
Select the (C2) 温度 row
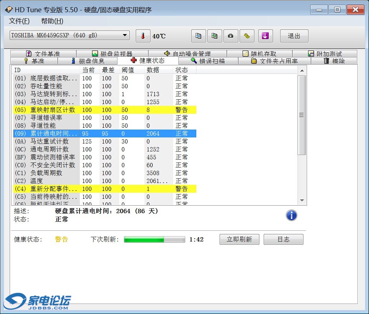[x=105, y=181]
